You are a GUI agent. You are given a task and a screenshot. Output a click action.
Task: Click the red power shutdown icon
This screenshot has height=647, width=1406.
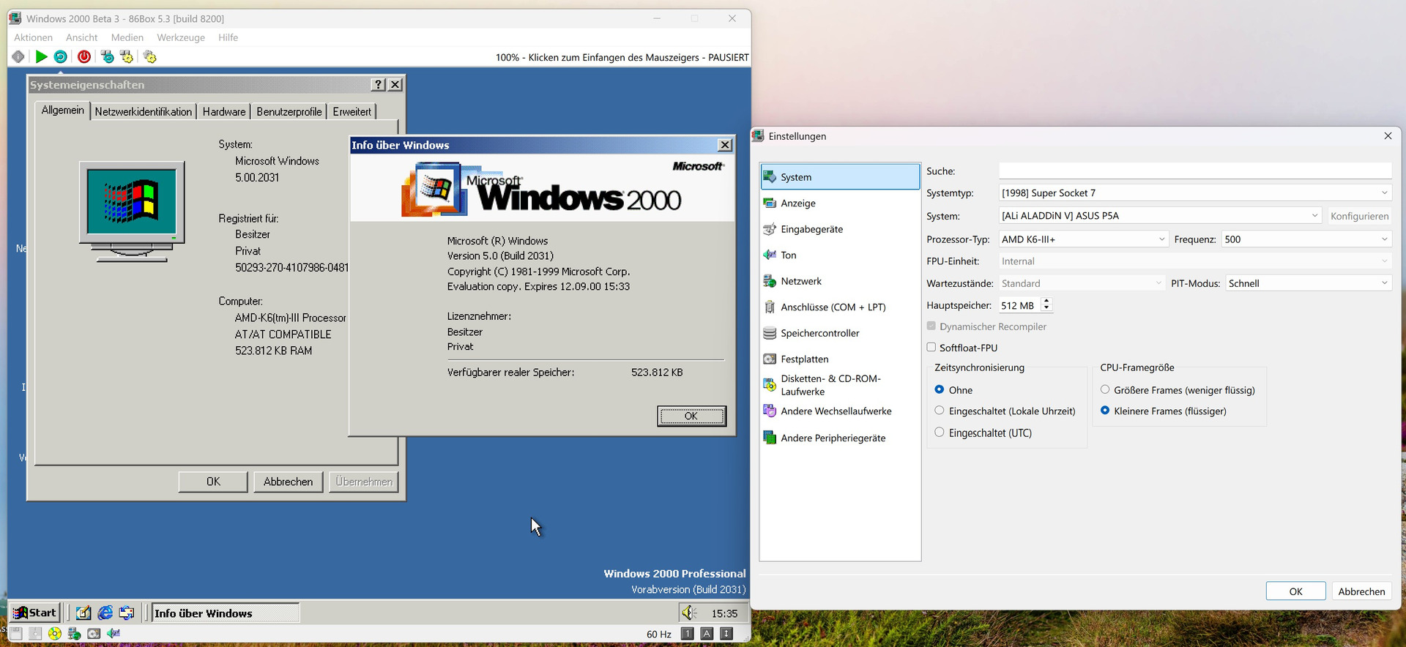pyautogui.click(x=84, y=56)
